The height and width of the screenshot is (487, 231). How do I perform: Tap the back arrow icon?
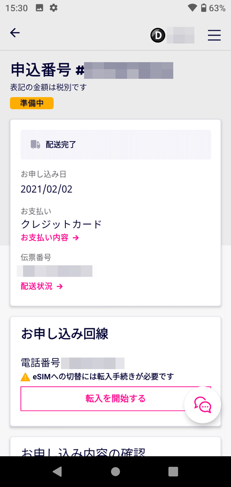(x=15, y=33)
